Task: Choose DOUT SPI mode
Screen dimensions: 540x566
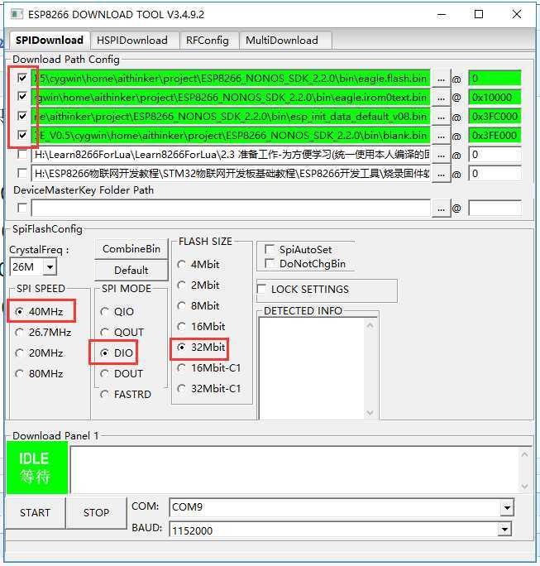Action: coord(122,373)
